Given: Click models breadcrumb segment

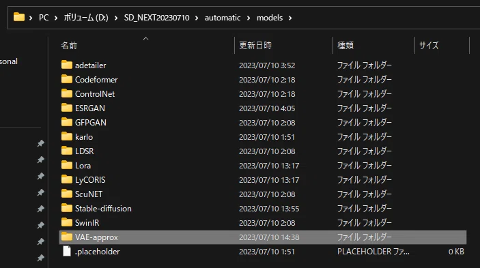Looking at the screenshot, I should [270, 18].
